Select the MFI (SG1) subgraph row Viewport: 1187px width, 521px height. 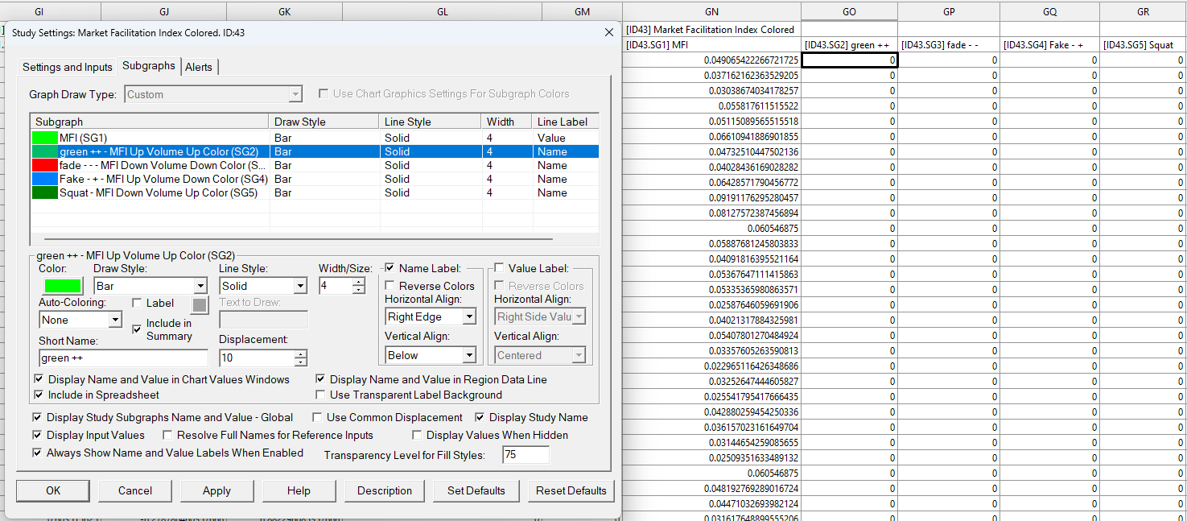[151, 138]
